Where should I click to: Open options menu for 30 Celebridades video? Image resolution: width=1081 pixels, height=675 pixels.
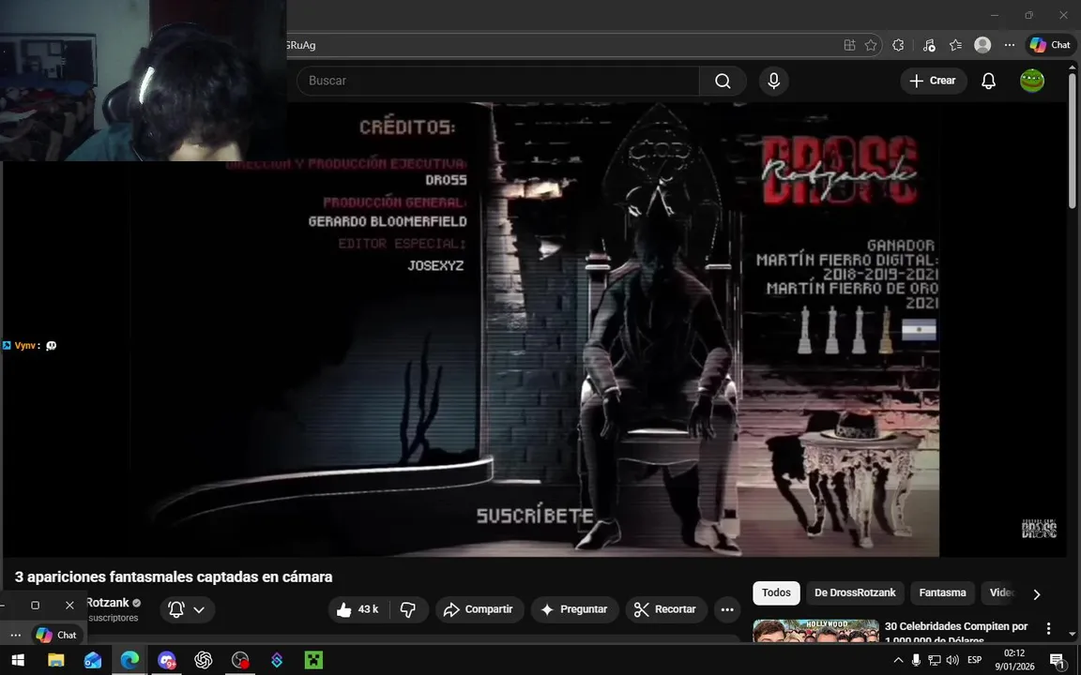(1048, 628)
